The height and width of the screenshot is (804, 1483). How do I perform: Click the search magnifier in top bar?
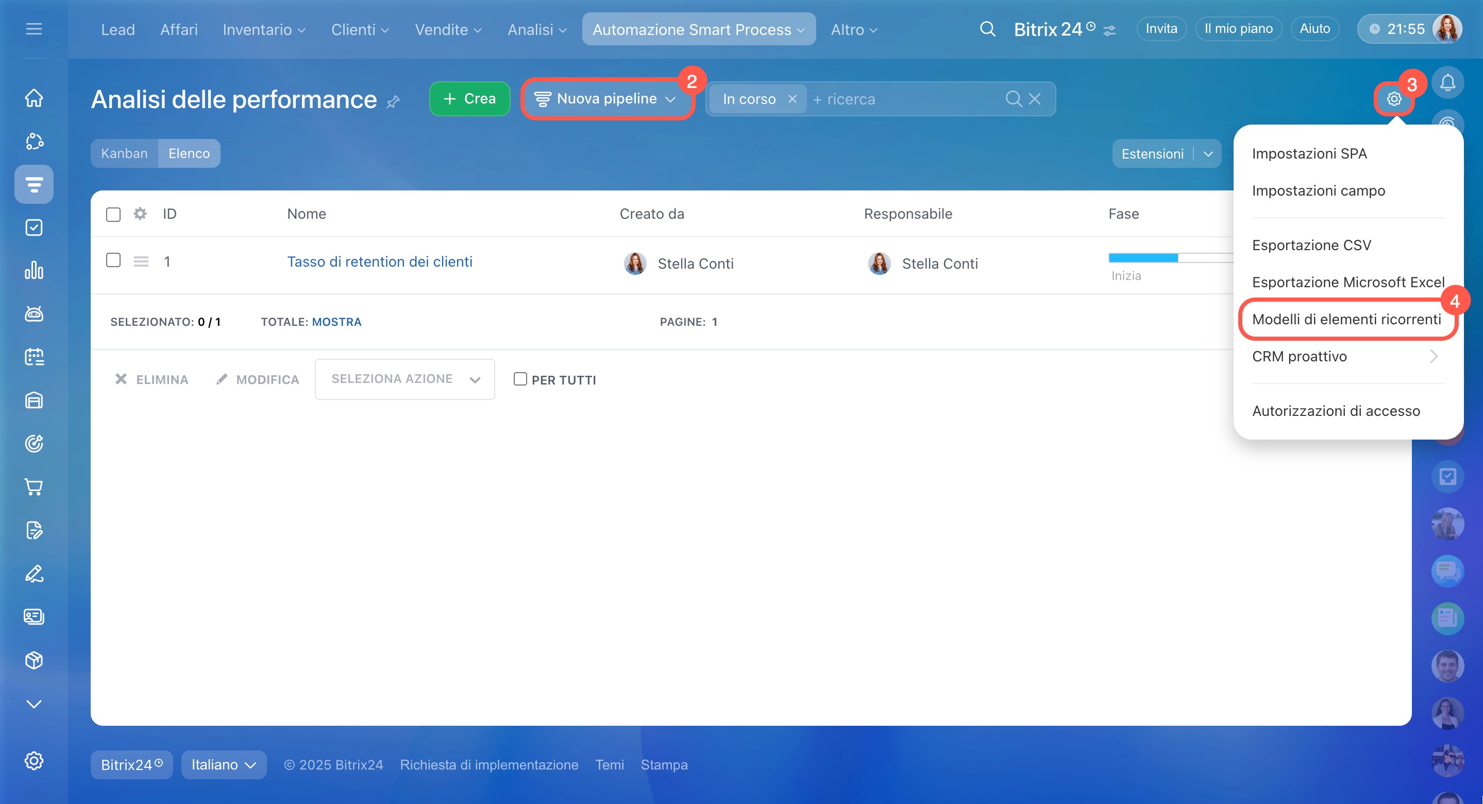coord(987,29)
